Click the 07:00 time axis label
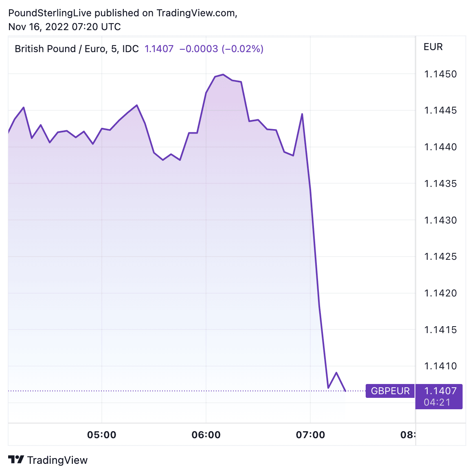 [310, 435]
